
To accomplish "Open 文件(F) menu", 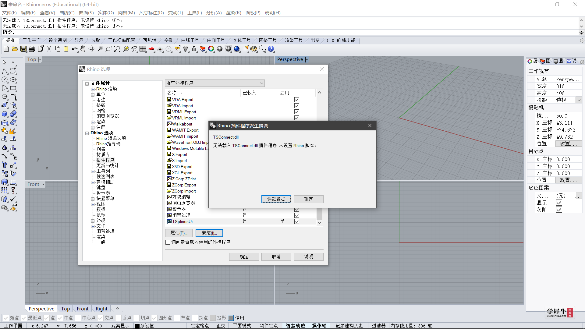I will coord(9,13).
